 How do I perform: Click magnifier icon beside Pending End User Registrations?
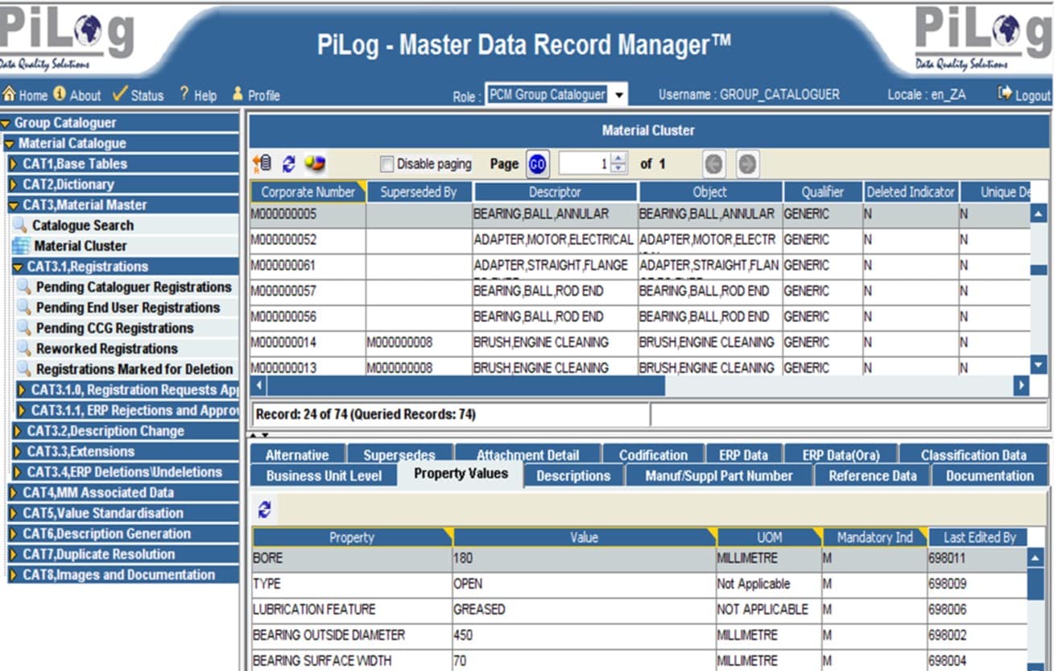click(25, 308)
